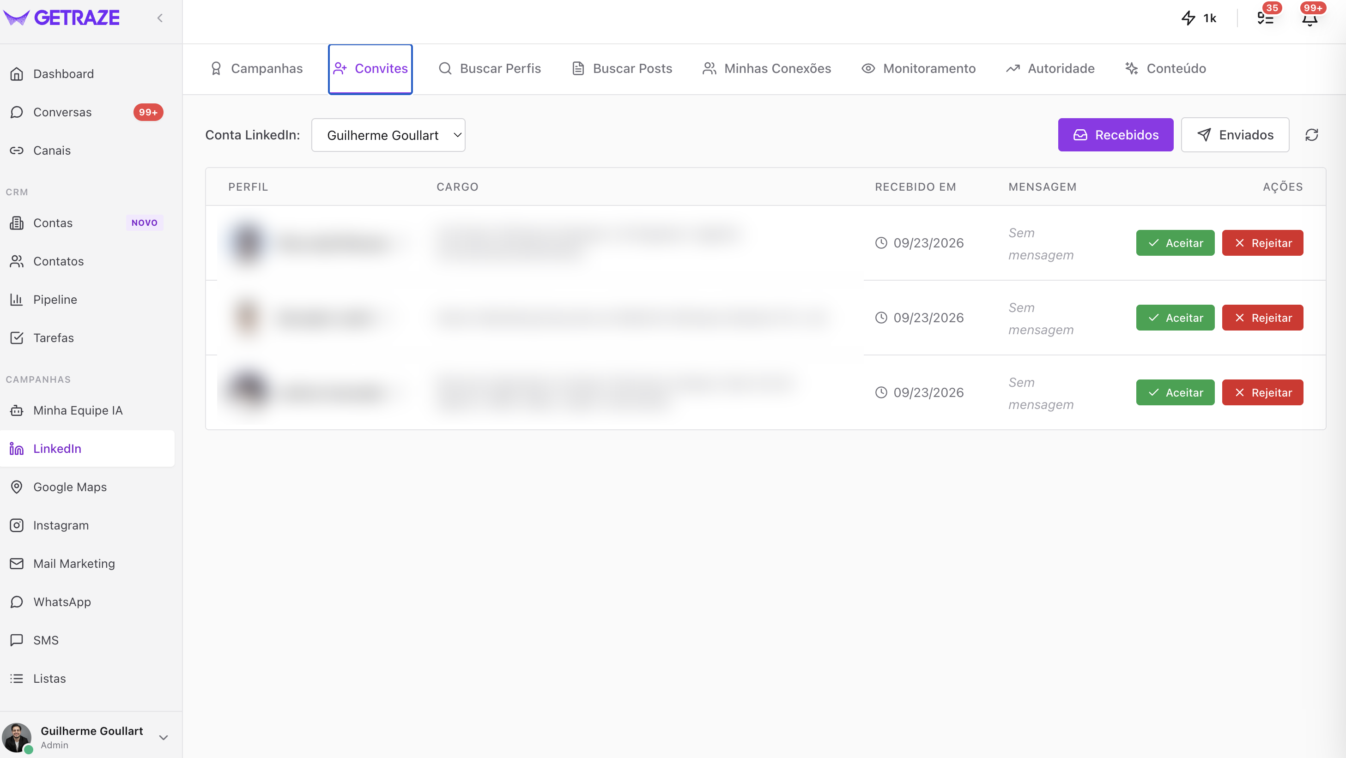Switch to the Buscar Posts tab
The image size is (1346, 758).
pyautogui.click(x=622, y=68)
